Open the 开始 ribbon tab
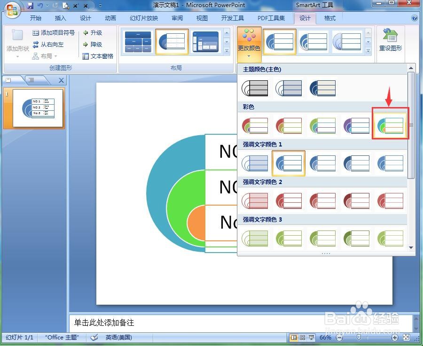This screenshot has height=346, width=423. point(36,18)
